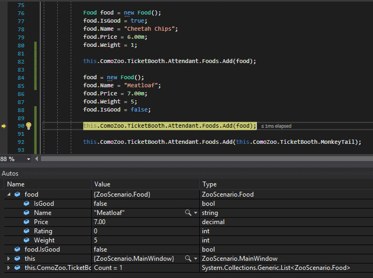Screen dimensions: 373x278
Task: Click magnifier icon in the 'this' row
Action: point(188,259)
